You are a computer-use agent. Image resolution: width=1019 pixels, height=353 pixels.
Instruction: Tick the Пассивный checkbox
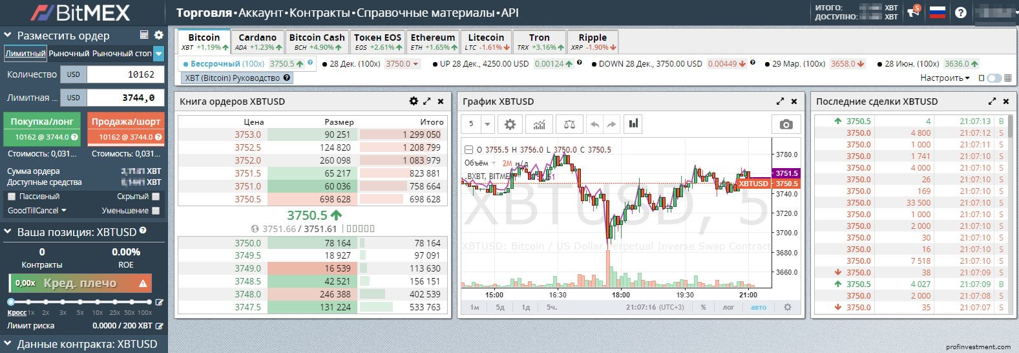pos(11,197)
